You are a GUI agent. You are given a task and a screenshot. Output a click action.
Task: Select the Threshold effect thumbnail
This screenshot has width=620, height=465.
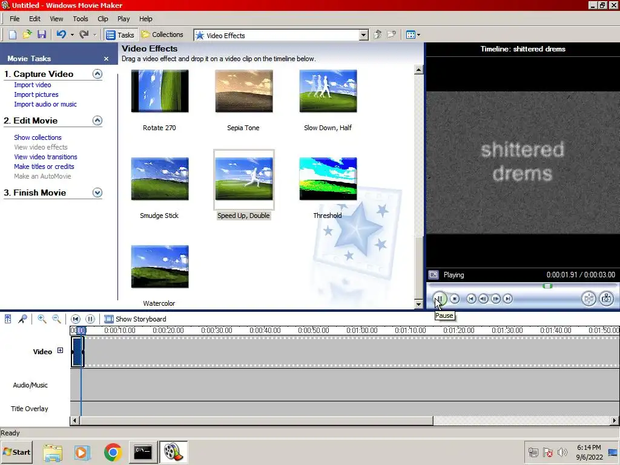pos(328,179)
